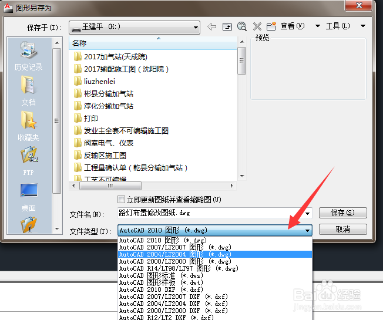Go up one folder level icon
This screenshot has height=320, width=383.
227,26
